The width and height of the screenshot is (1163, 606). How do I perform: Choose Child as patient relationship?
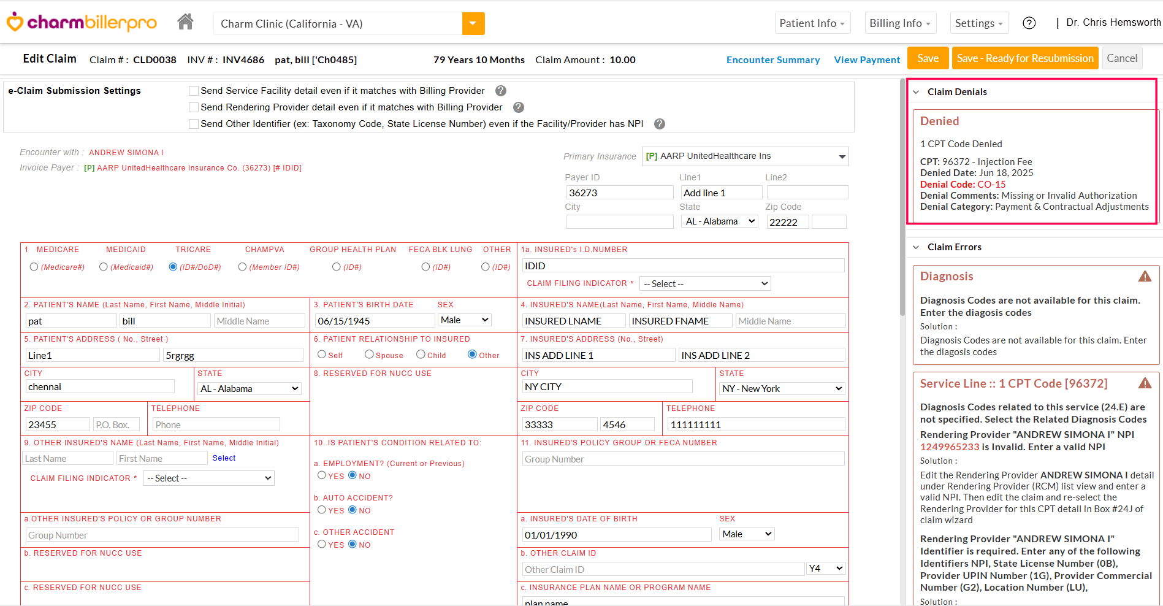tap(421, 355)
